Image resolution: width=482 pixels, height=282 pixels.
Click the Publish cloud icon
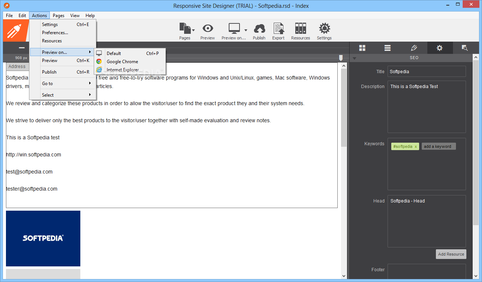[x=259, y=28]
